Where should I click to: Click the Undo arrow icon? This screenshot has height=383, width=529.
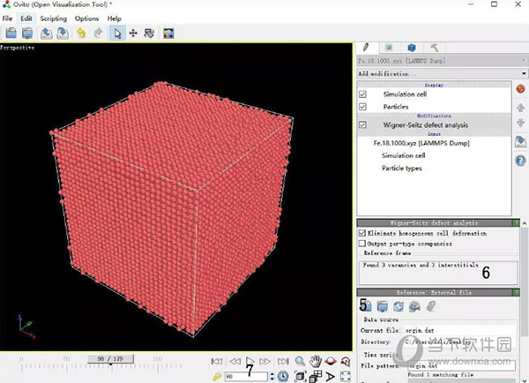(81, 33)
